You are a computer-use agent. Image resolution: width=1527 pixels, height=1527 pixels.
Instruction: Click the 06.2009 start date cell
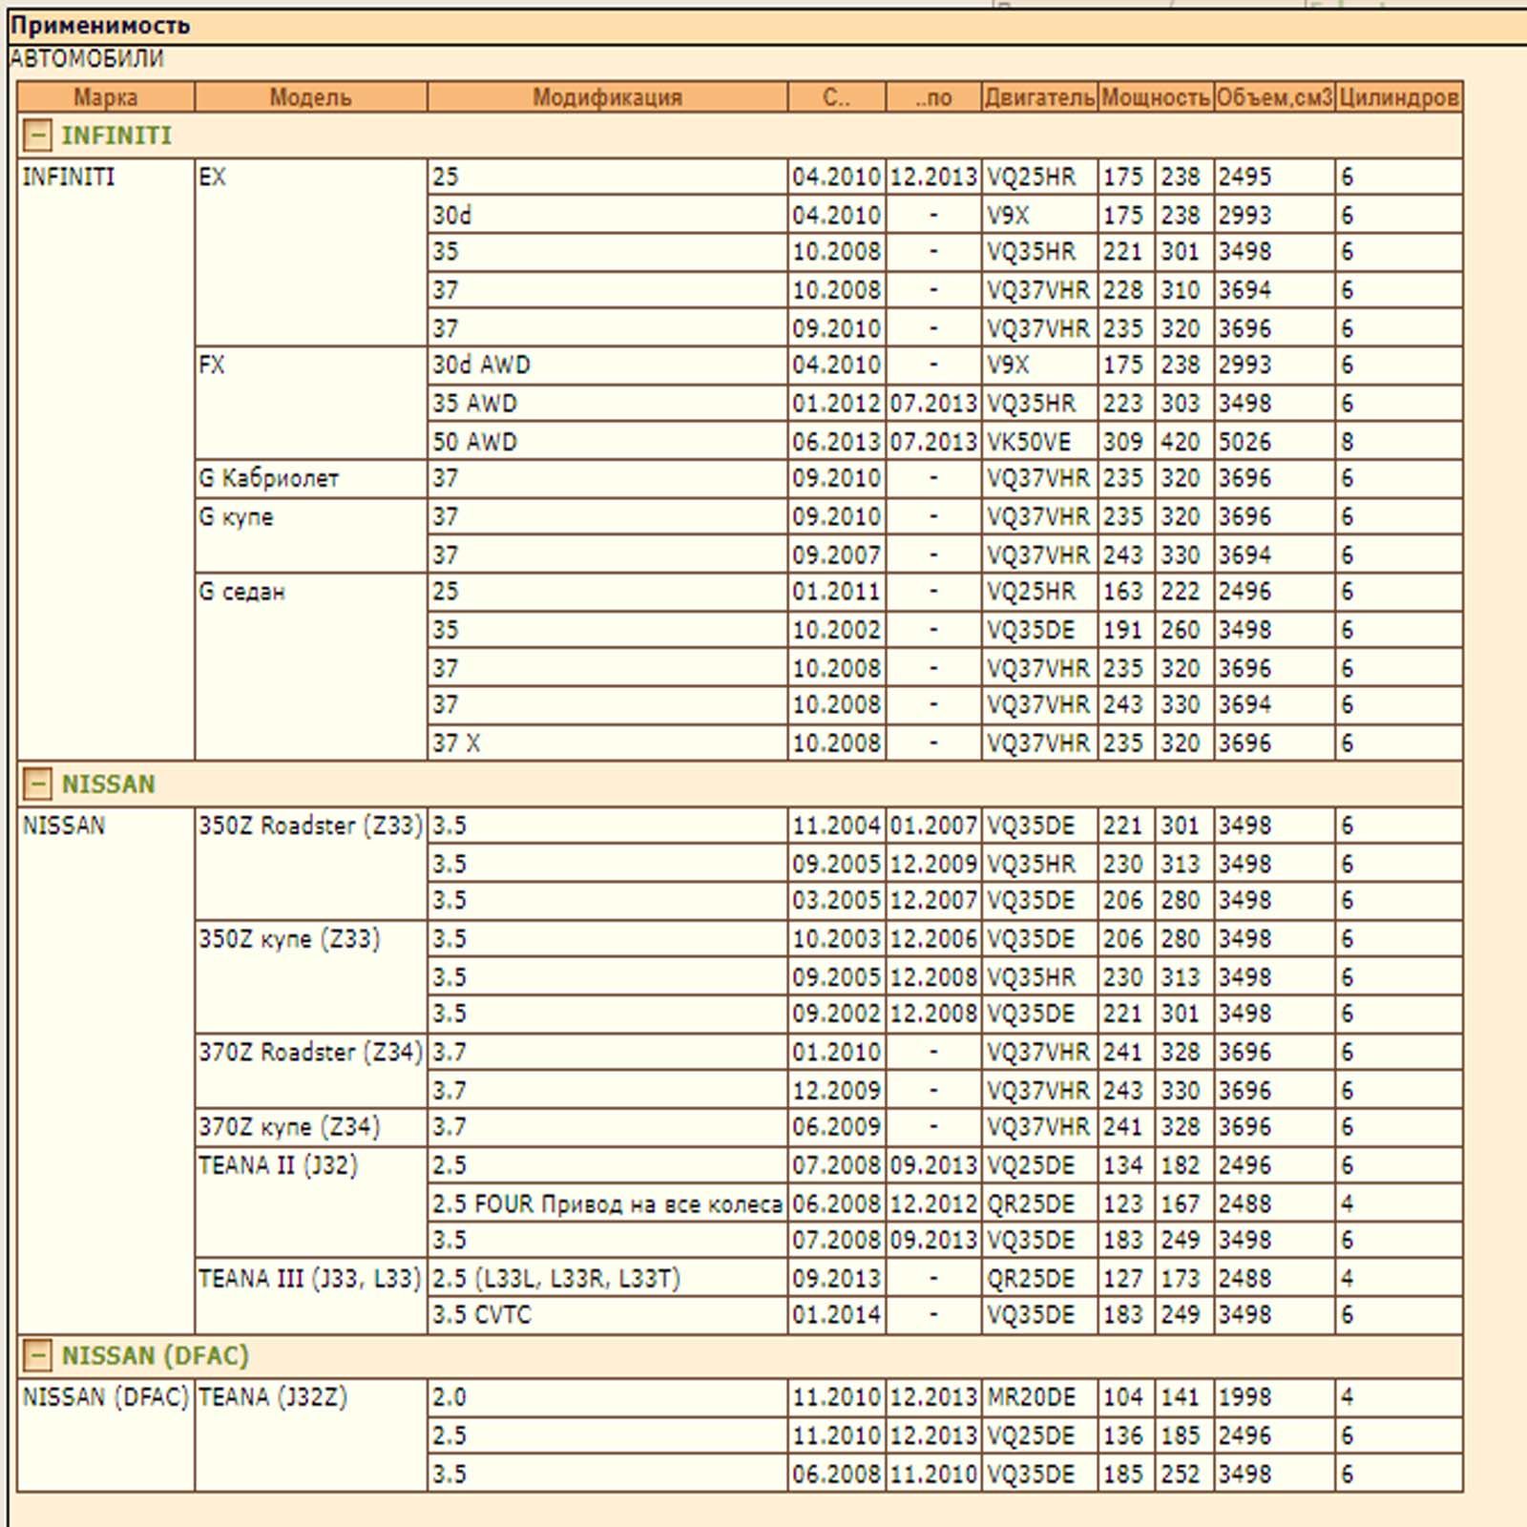(x=836, y=1127)
